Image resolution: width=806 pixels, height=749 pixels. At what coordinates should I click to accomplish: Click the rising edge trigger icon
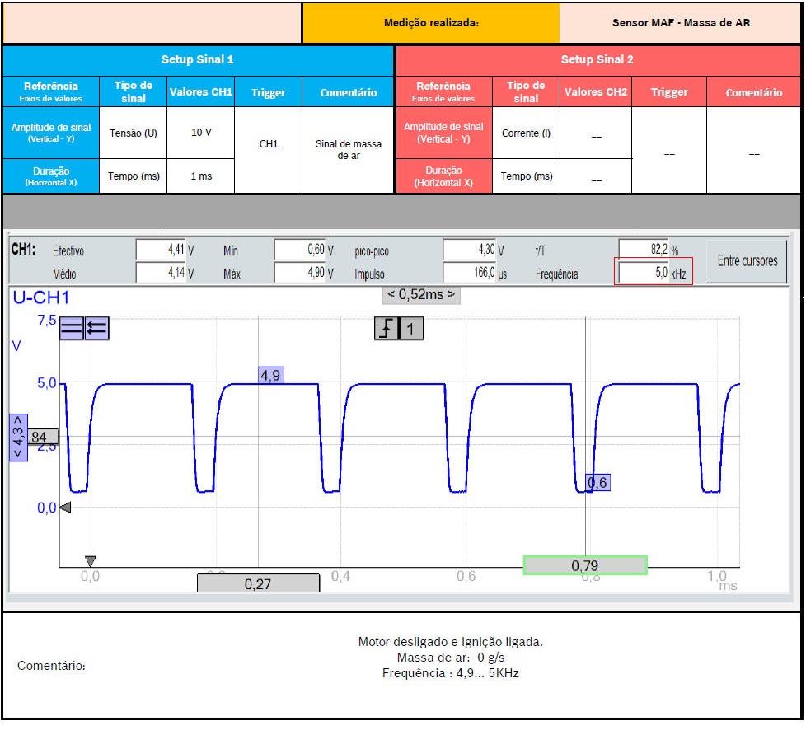pos(387,330)
